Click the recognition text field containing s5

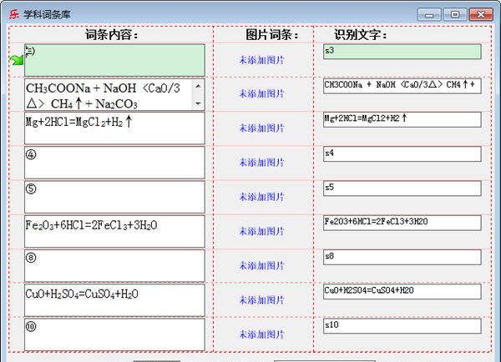click(402, 189)
